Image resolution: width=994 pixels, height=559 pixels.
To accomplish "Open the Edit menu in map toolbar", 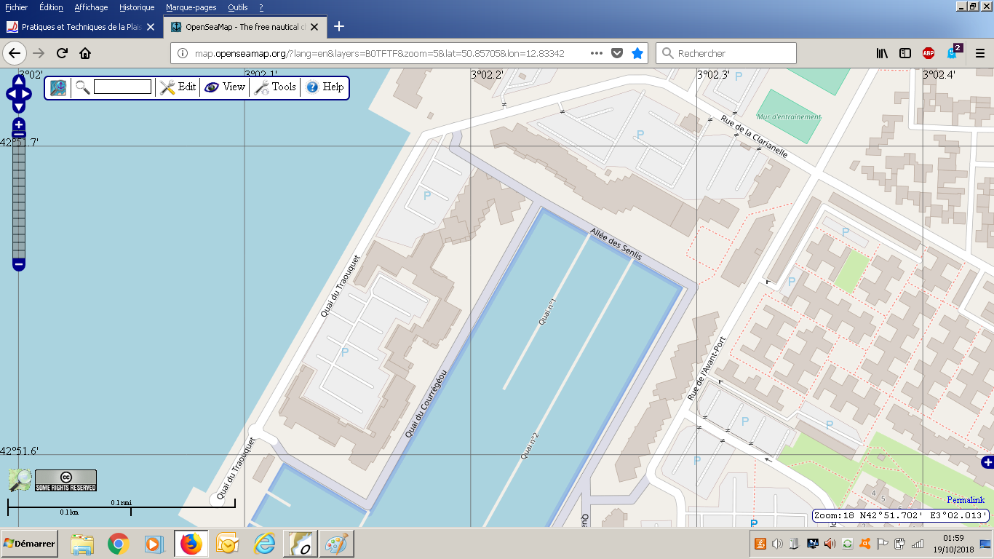I will pyautogui.click(x=178, y=87).
